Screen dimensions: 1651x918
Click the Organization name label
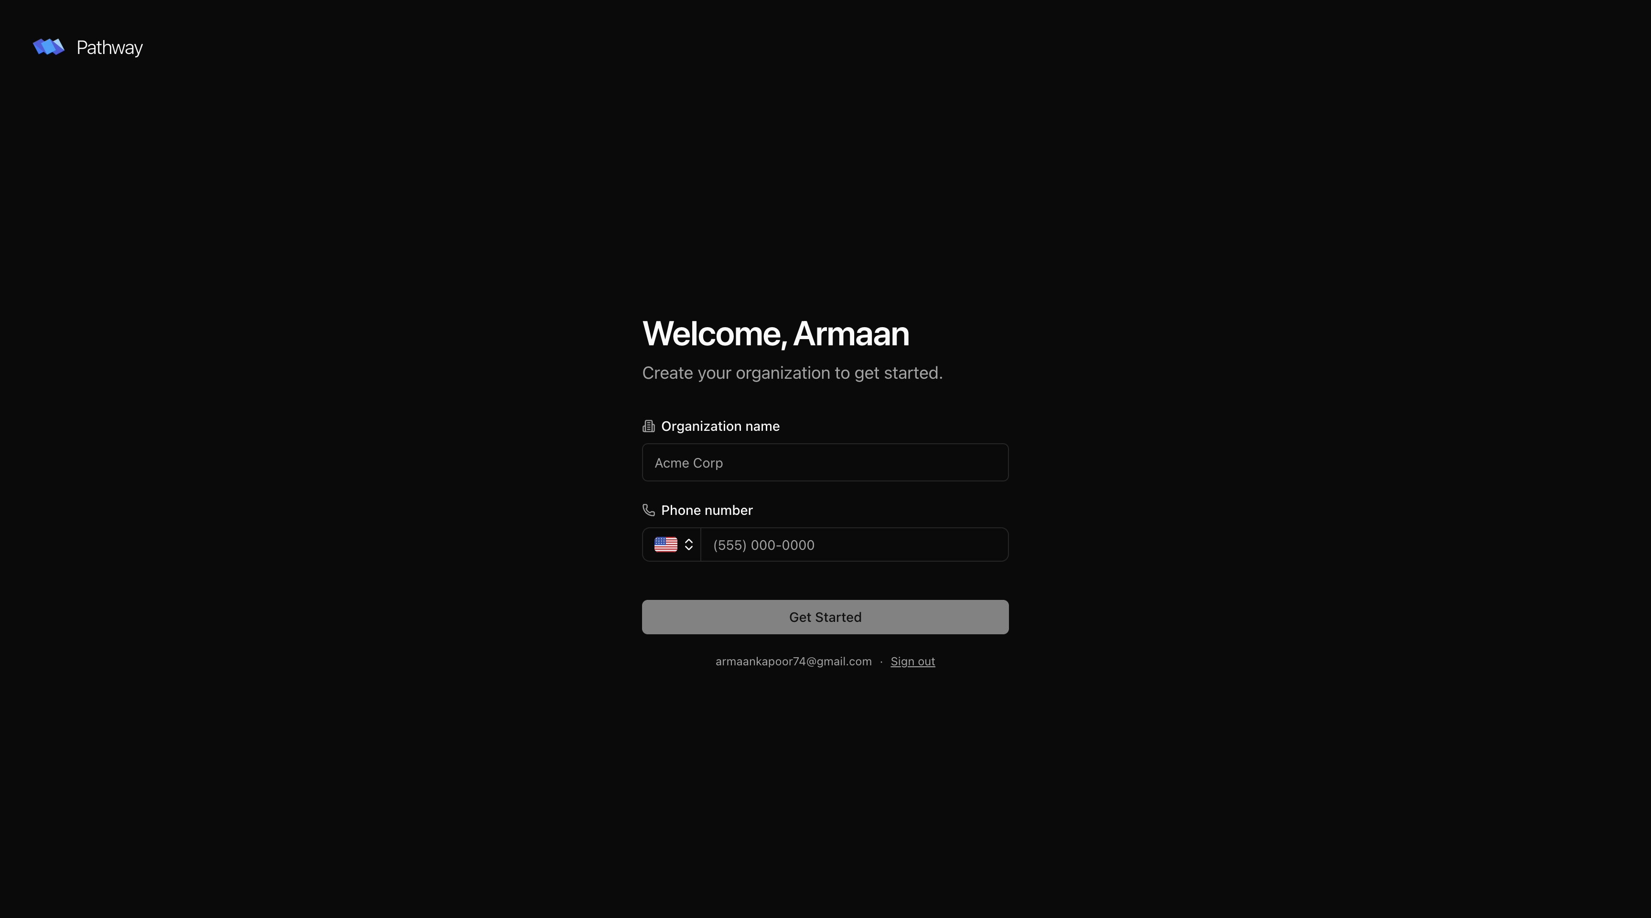click(x=720, y=426)
